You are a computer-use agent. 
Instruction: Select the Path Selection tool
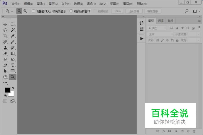tap(5, 71)
